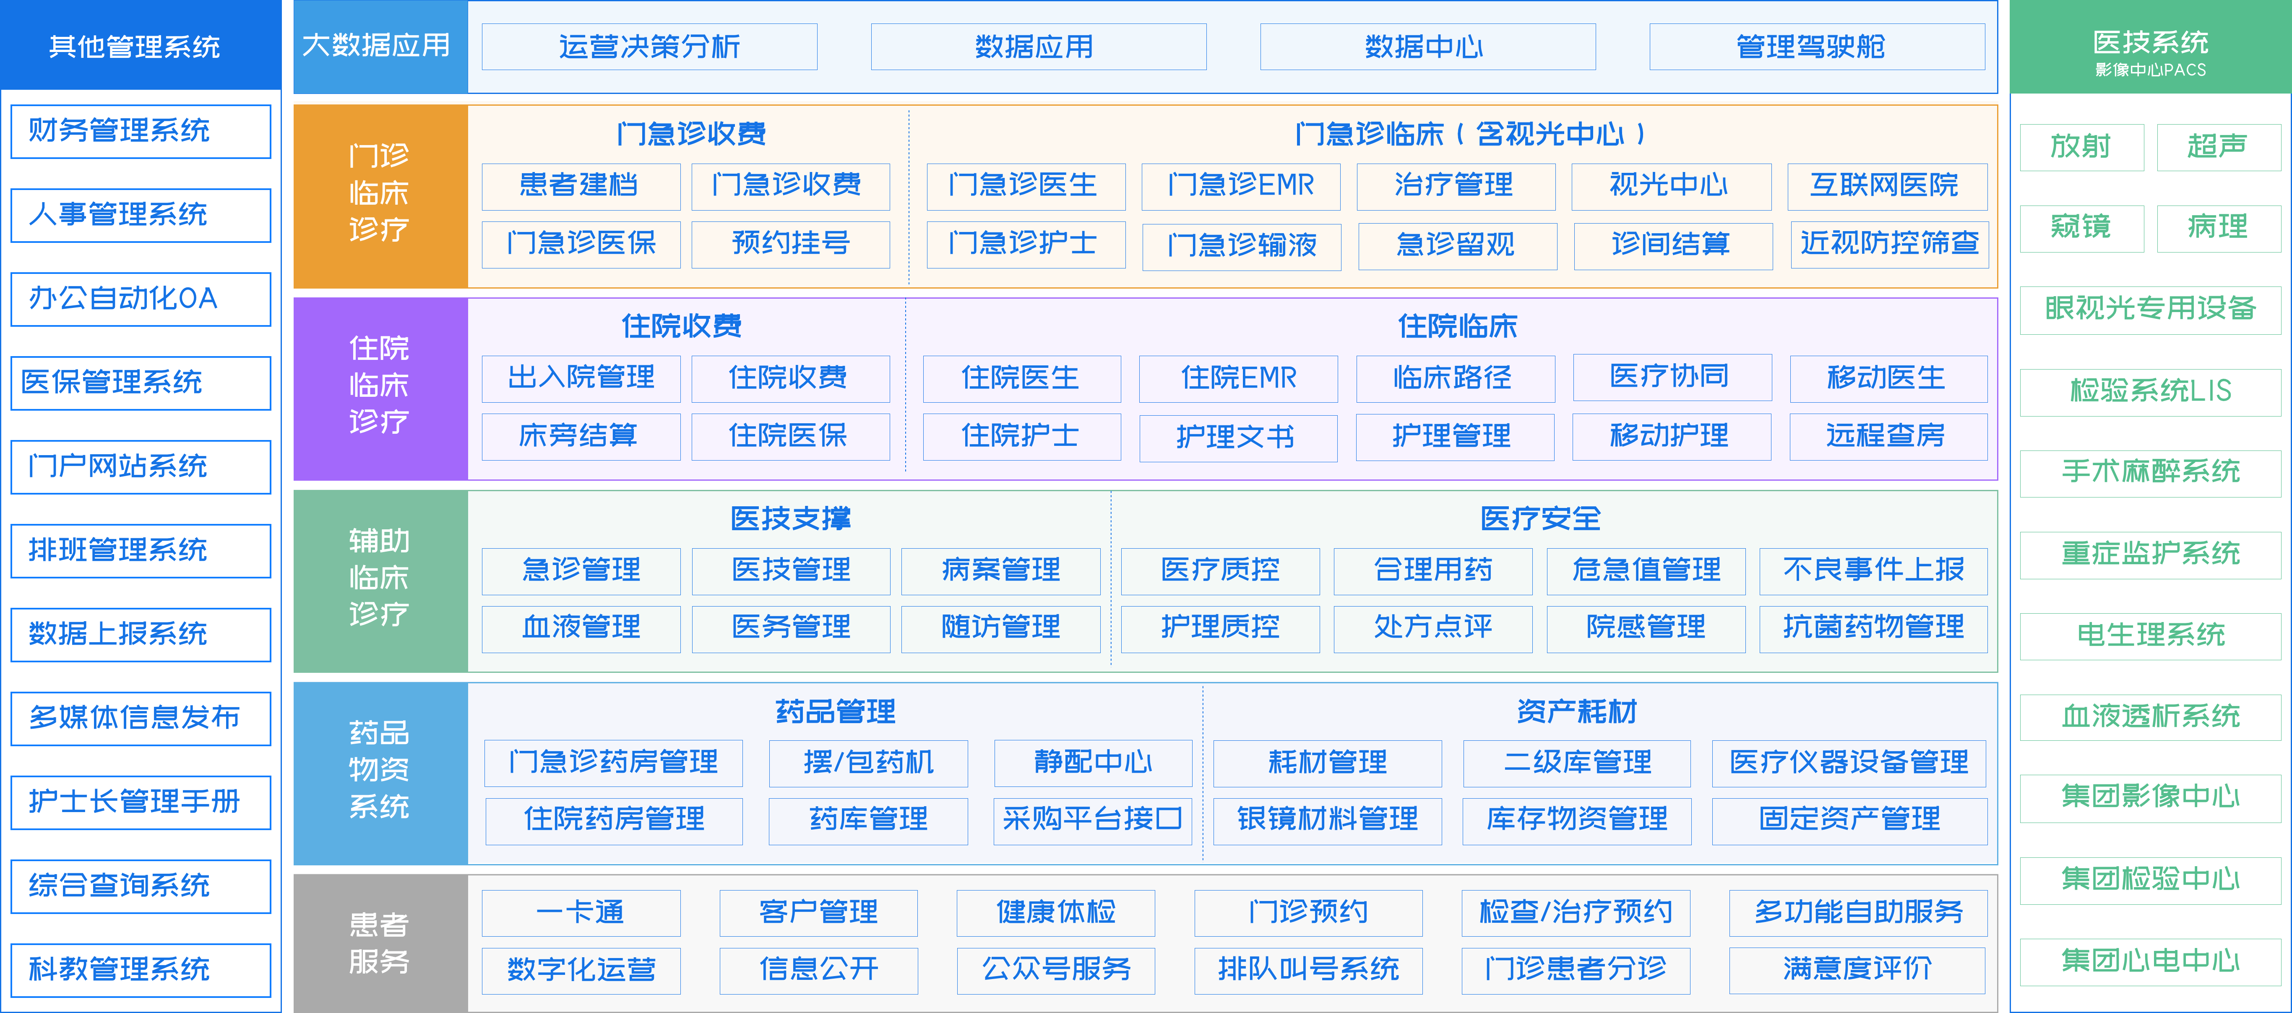Click 医保管理系统 entry
The width and height of the screenshot is (2292, 1013).
point(141,383)
